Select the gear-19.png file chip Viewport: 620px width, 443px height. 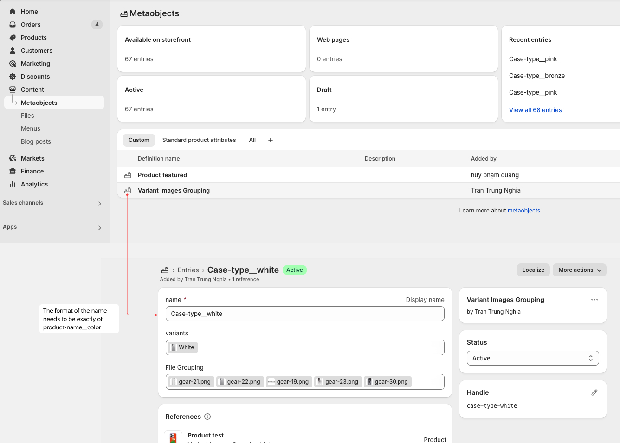pyautogui.click(x=289, y=382)
